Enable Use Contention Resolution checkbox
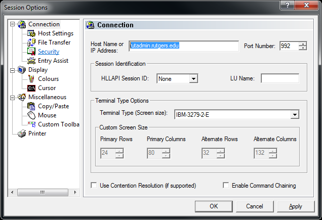Image resolution: width=322 pixels, height=220 pixels. (x=94, y=186)
